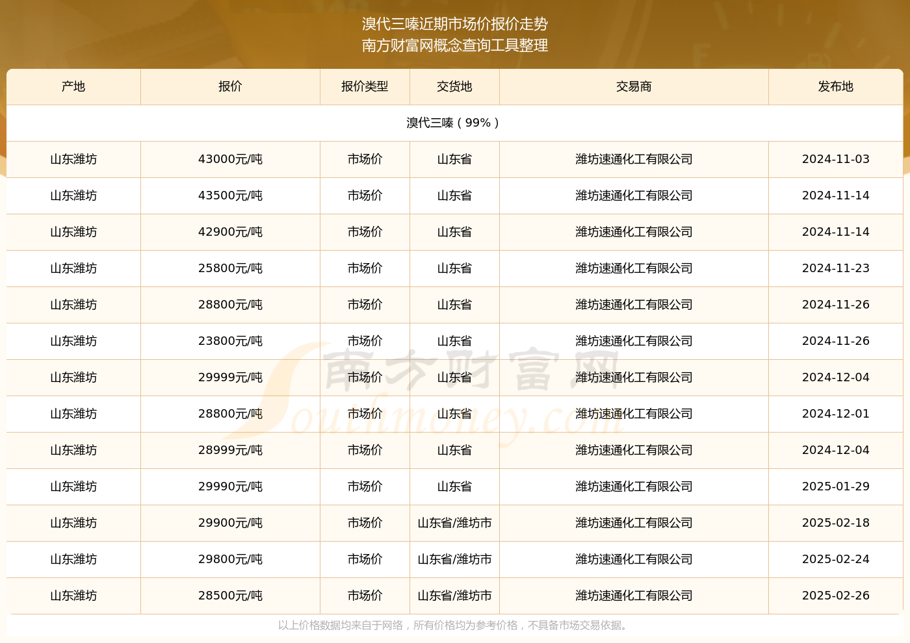Click the date 2025-02-18

tap(835, 523)
